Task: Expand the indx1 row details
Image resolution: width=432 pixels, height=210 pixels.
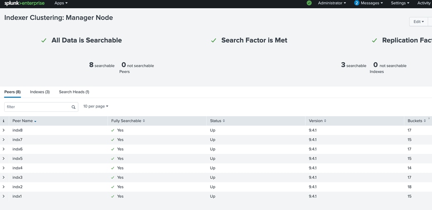Action: coord(3,196)
